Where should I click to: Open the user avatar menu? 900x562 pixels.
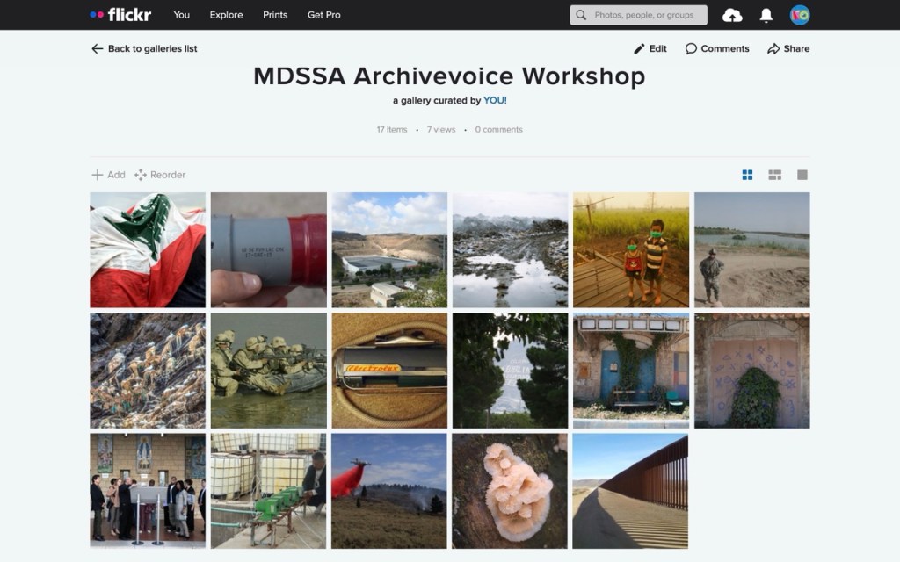[x=800, y=15]
